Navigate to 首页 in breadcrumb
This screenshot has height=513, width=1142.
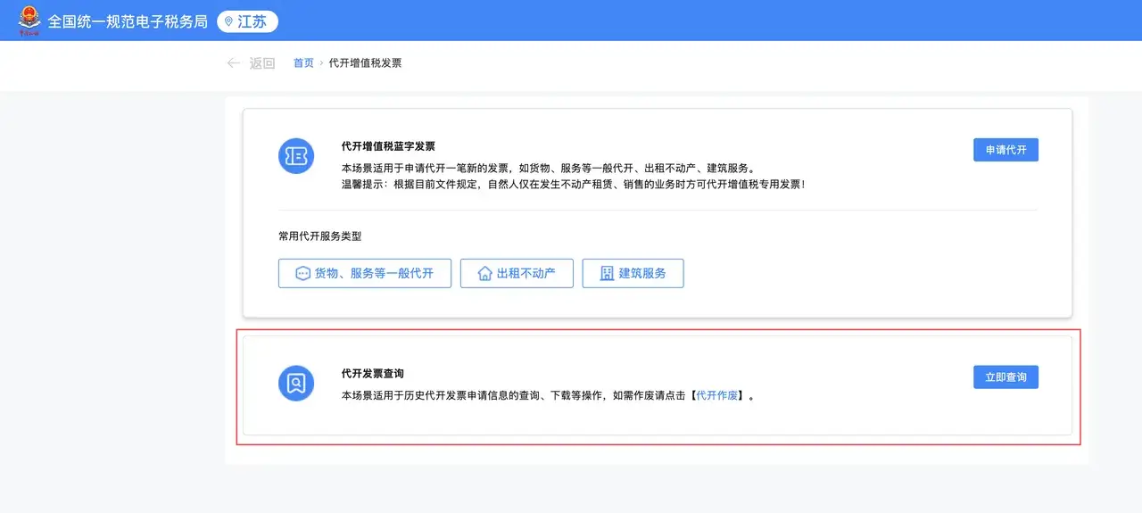point(303,63)
